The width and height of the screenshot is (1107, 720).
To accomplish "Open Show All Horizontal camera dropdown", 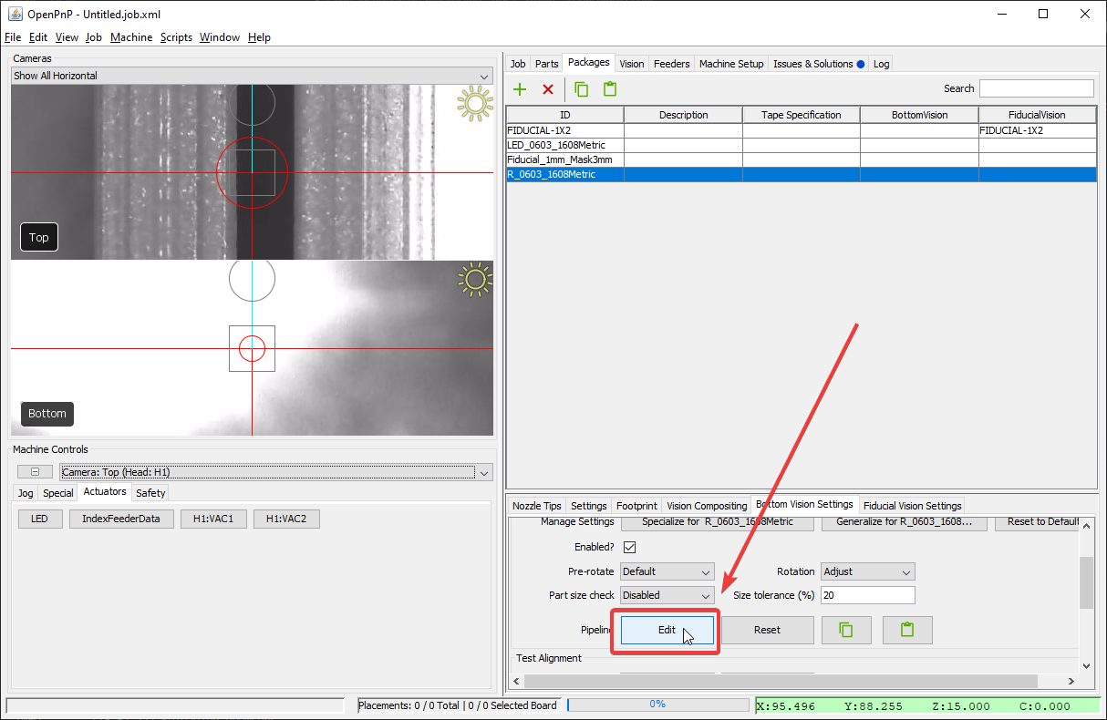I will click(x=251, y=77).
